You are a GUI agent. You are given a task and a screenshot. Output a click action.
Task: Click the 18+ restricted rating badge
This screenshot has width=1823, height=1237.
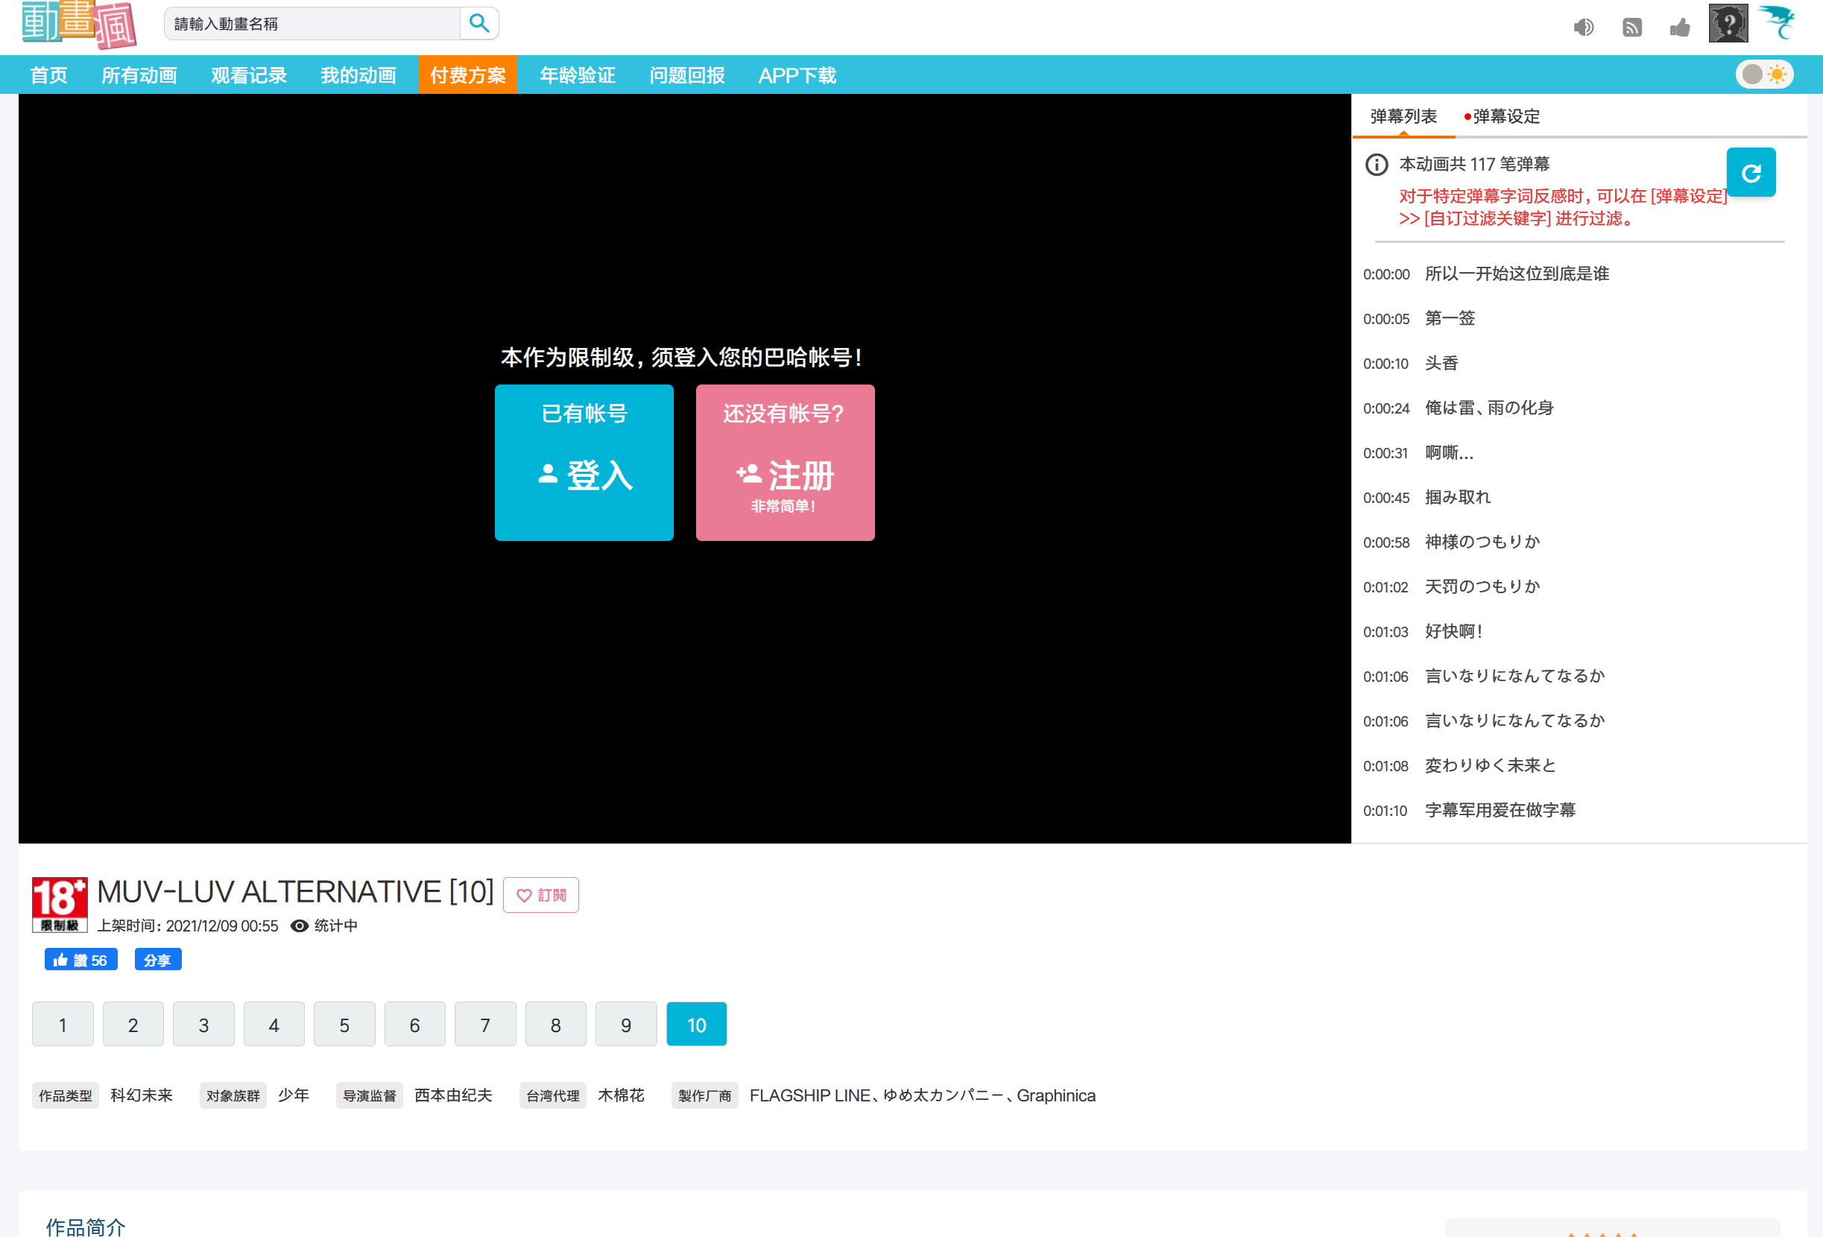tap(60, 905)
